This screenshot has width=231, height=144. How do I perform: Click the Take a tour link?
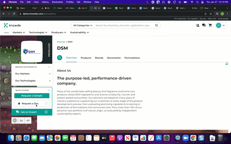click(212, 19)
